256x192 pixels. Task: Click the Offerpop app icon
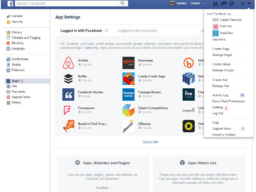click(x=128, y=126)
